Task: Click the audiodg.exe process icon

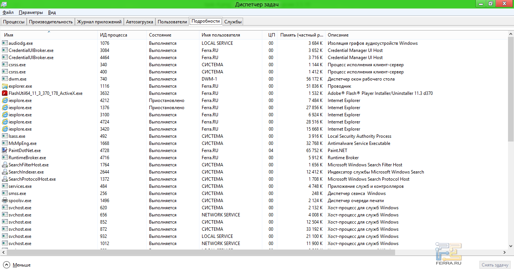Action: (x=5, y=43)
